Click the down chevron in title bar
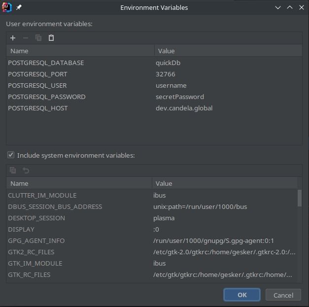Screen dimensions: 309x307 coord(278,8)
